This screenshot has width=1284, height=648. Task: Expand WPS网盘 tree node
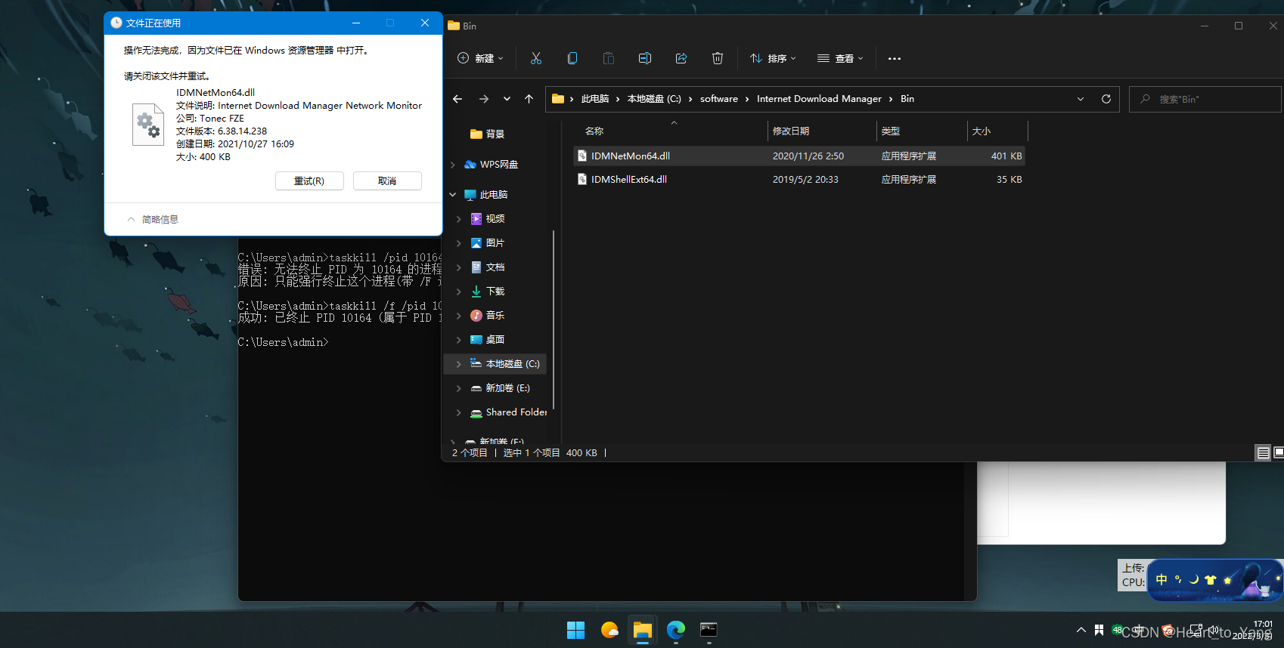pos(453,165)
